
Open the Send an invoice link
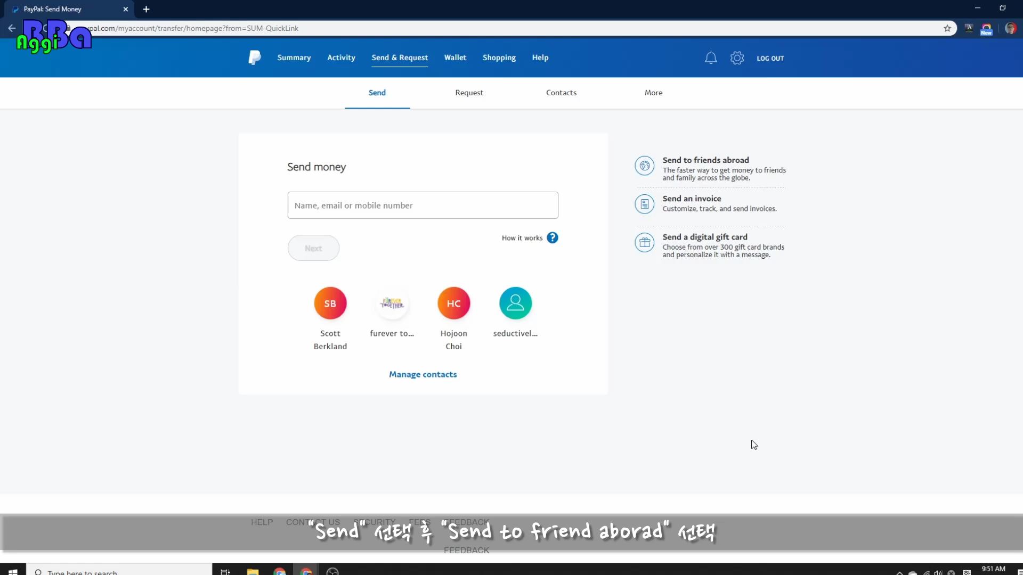click(692, 199)
